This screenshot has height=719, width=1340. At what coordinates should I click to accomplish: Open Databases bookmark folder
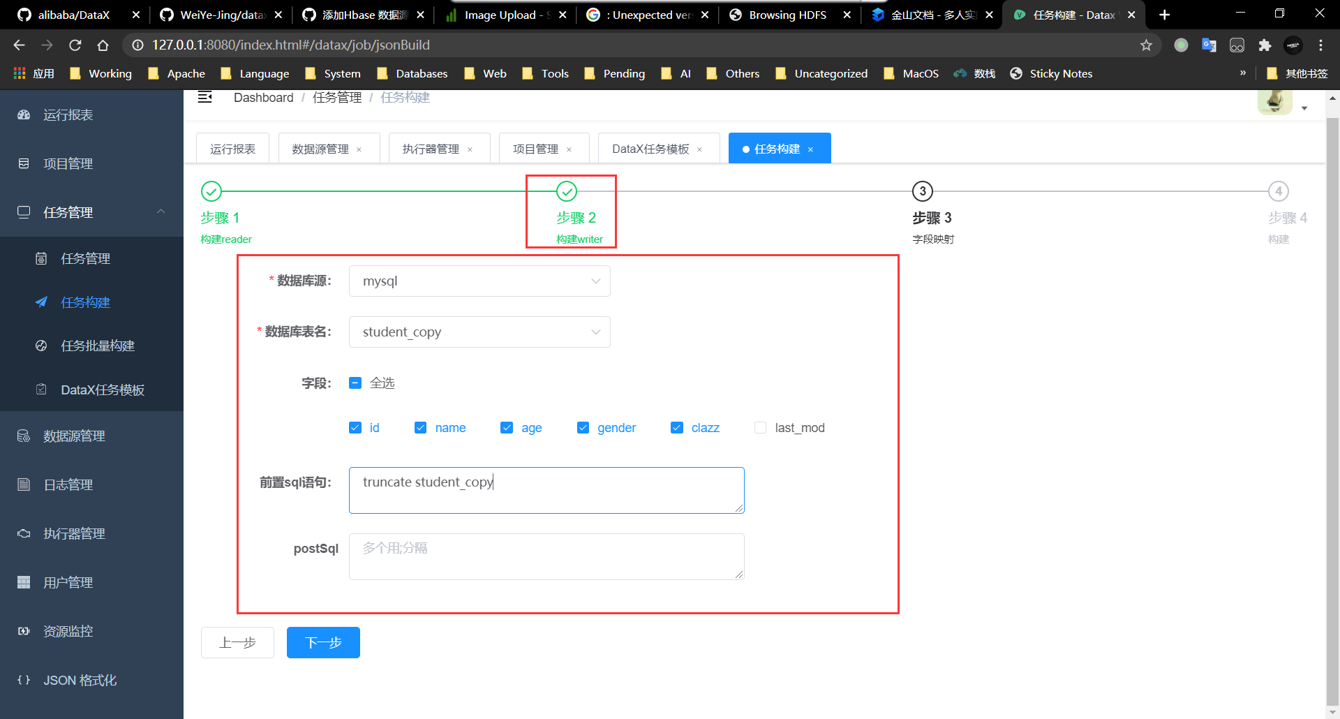pyautogui.click(x=412, y=73)
